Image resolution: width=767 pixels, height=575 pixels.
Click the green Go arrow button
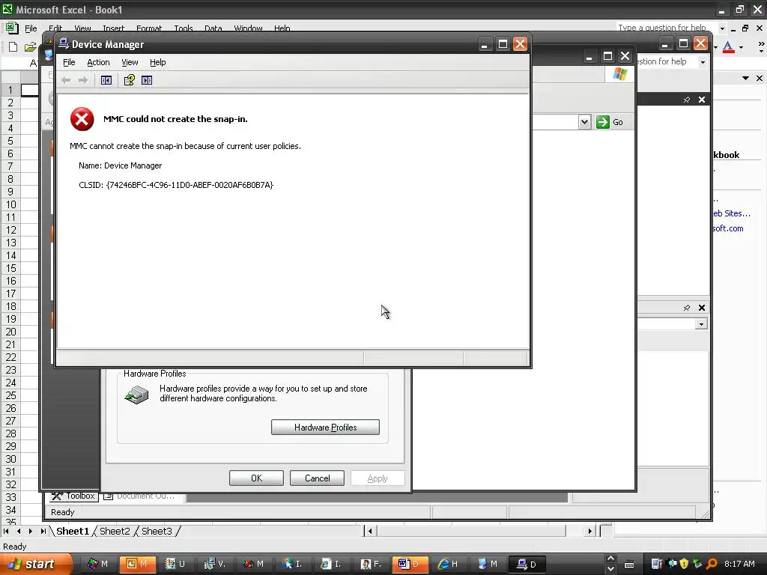[x=603, y=122]
